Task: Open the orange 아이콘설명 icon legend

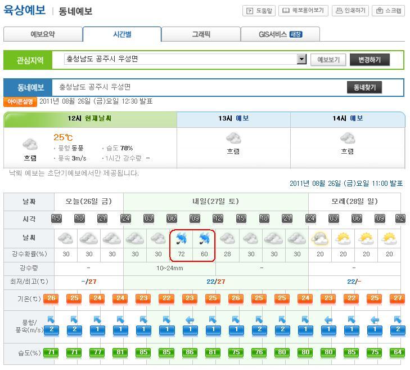Action: (20, 101)
